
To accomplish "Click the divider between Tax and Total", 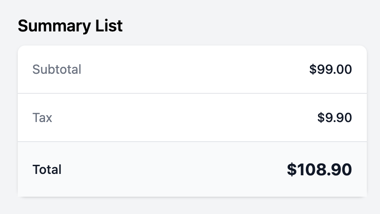I will (x=192, y=142).
